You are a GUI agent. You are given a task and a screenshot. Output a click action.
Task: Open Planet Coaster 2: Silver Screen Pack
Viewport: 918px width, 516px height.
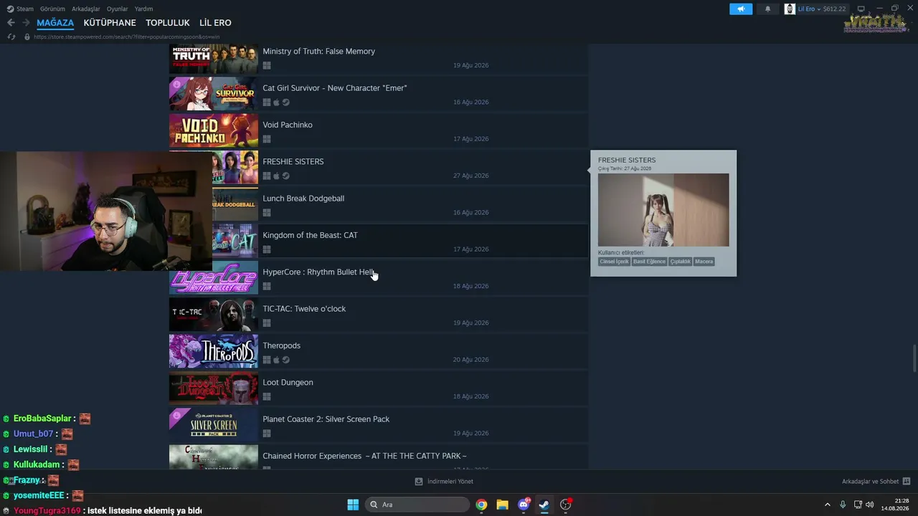379,426
